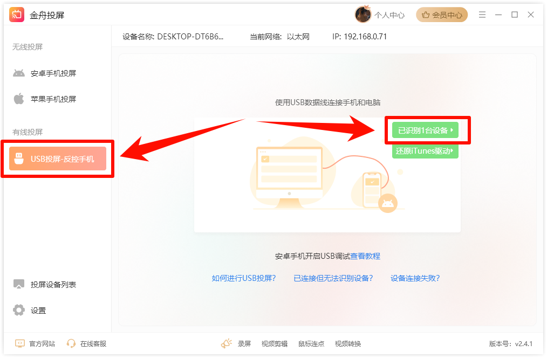Viewport: 547px width, 358px height.
Task: Click the headset icon for 在线客服
Action: pyautogui.click(x=71, y=343)
